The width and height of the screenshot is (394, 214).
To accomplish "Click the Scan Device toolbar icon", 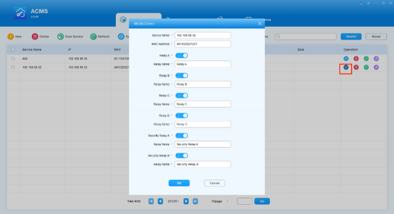I will click(x=60, y=37).
